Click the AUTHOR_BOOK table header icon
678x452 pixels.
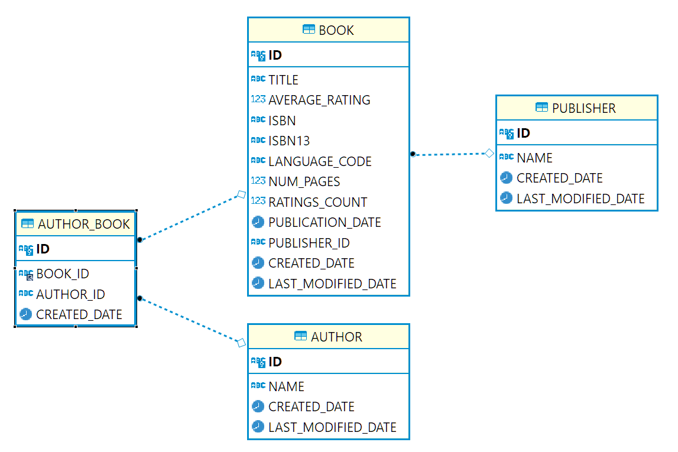click(x=28, y=224)
